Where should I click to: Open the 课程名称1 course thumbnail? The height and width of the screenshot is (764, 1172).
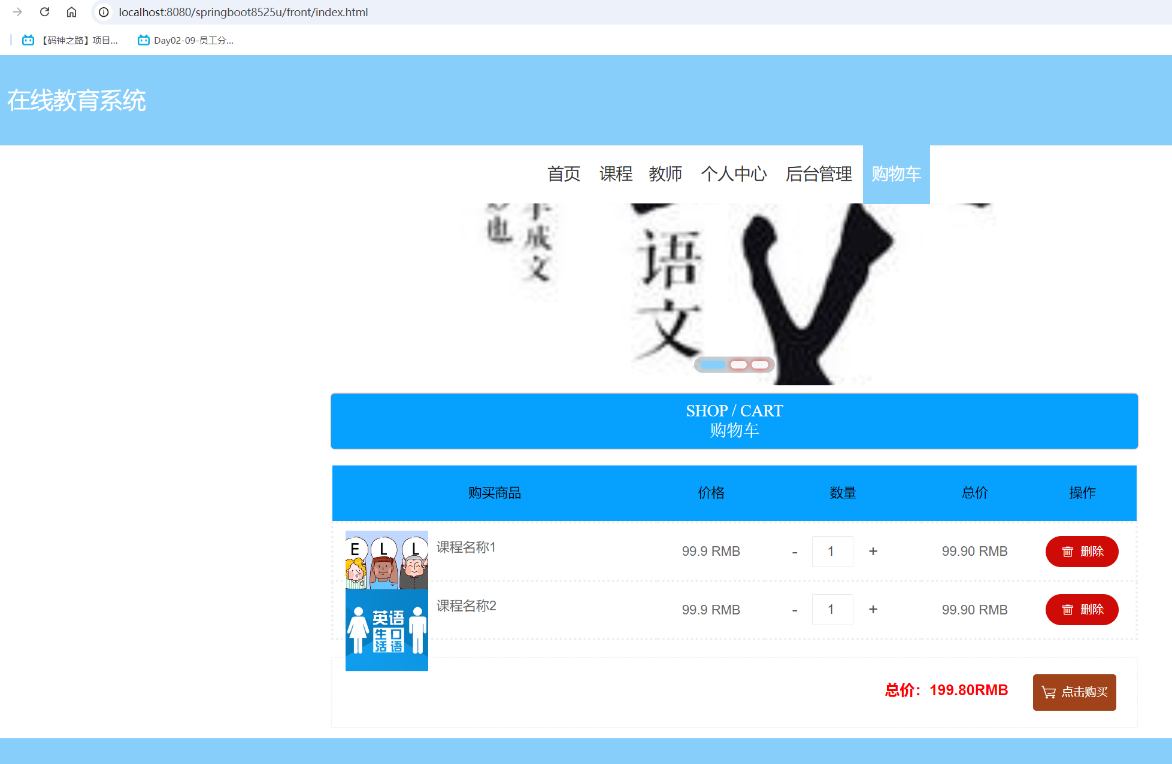(386, 560)
